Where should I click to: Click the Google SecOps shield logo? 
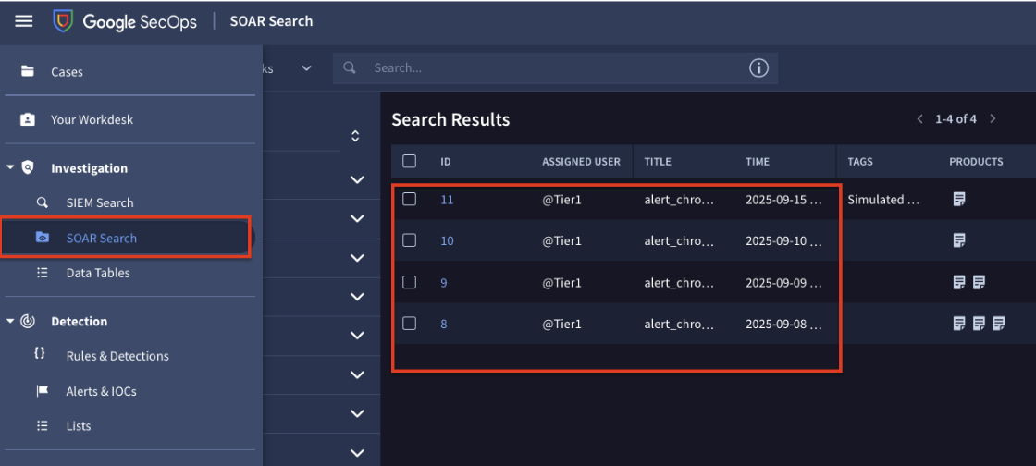pos(63,21)
